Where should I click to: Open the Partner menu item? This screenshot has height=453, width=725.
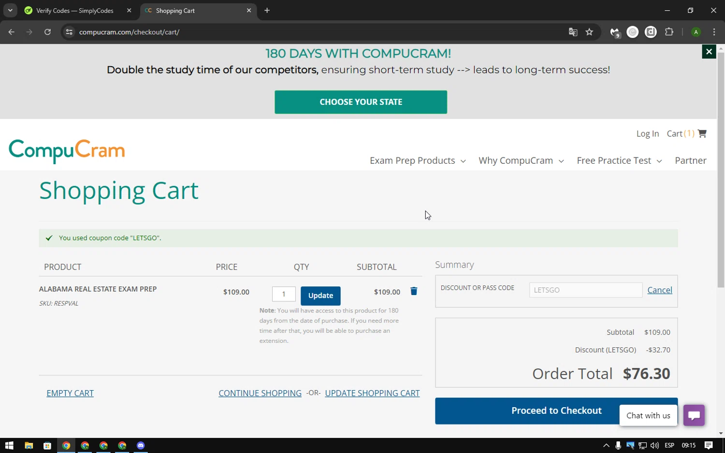pos(691,160)
